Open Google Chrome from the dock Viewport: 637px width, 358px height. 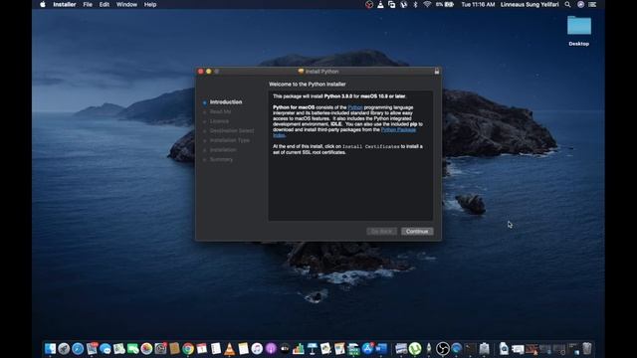coord(188,349)
